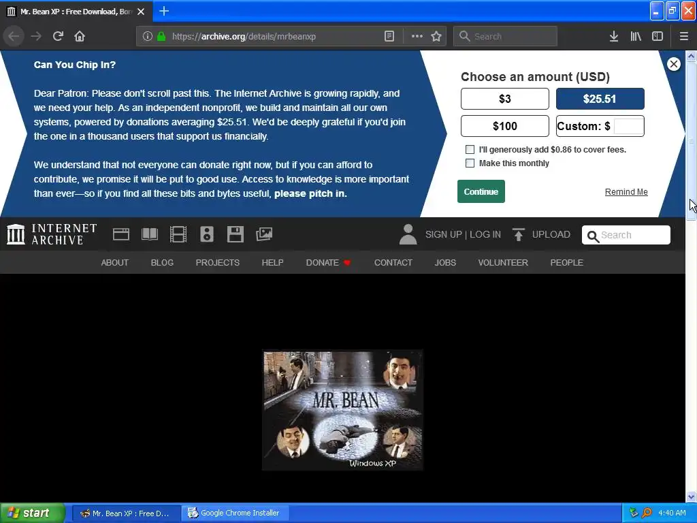Image resolution: width=697 pixels, height=523 pixels.
Task: Open the Images icon in Archive nav
Action: coord(264,234)
